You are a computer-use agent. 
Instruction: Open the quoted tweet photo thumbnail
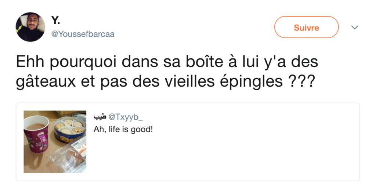[x=55, y=142]
